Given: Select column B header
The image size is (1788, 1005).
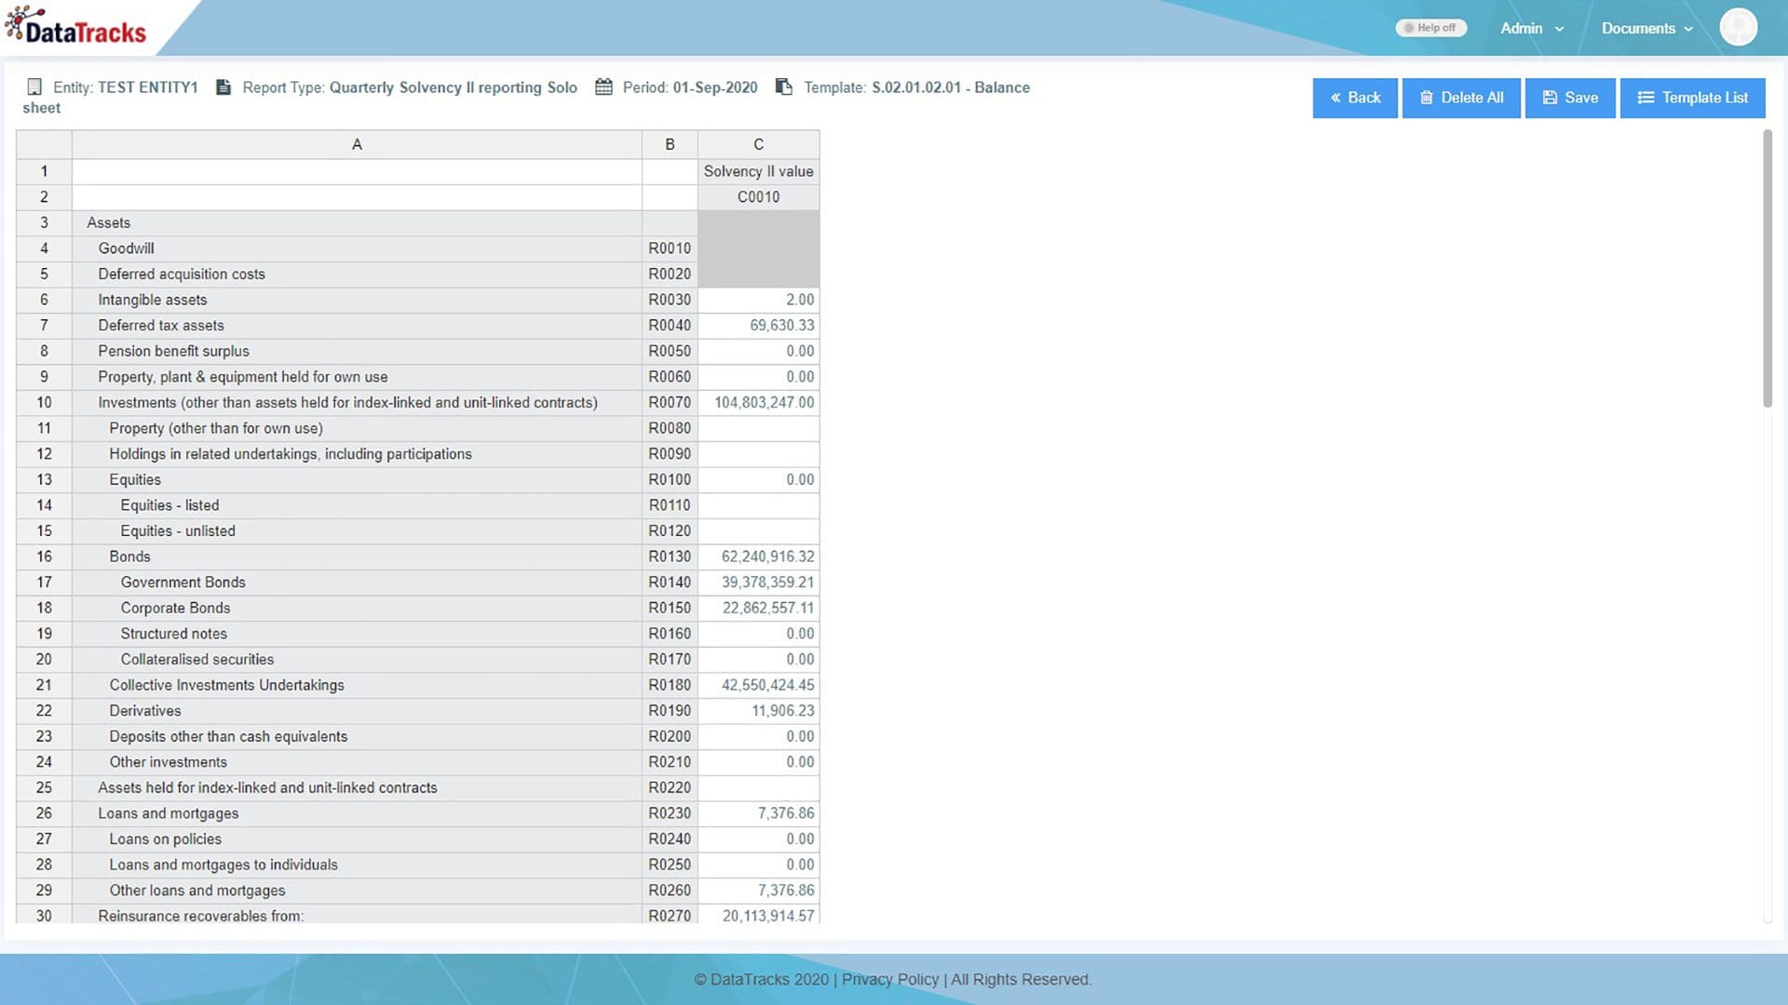Looking at the screenshot, I should point(670,144).
